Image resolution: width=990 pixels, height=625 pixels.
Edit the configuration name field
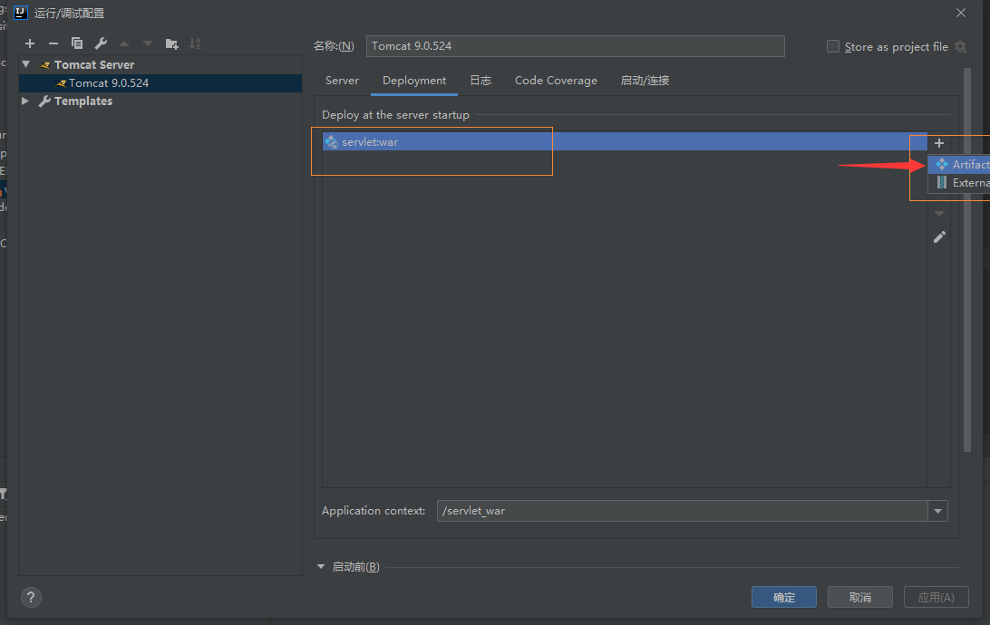(575, 46)
